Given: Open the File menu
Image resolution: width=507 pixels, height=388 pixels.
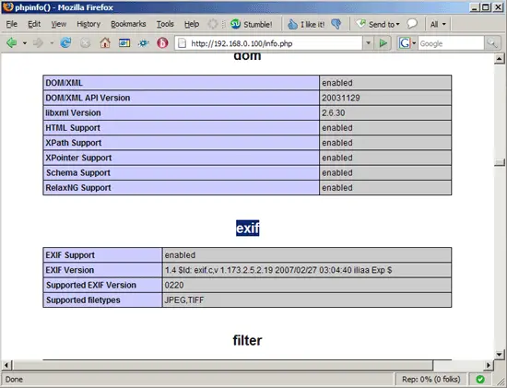Looking at the screenshot, I should (12, 24).
